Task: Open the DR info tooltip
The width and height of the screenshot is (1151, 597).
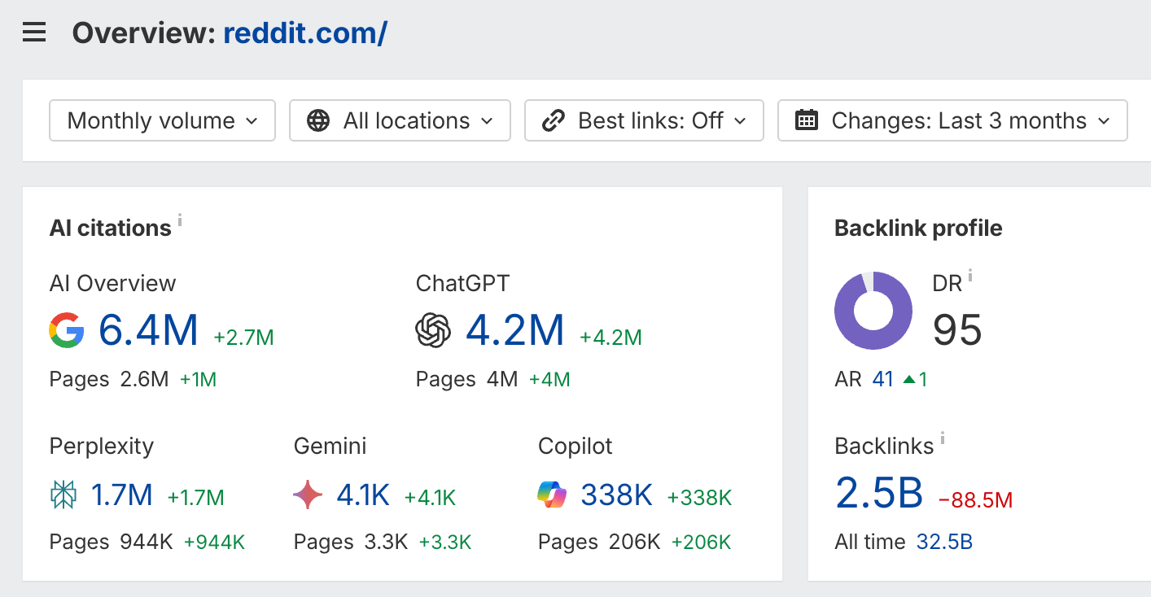Action: coord(969,274)
